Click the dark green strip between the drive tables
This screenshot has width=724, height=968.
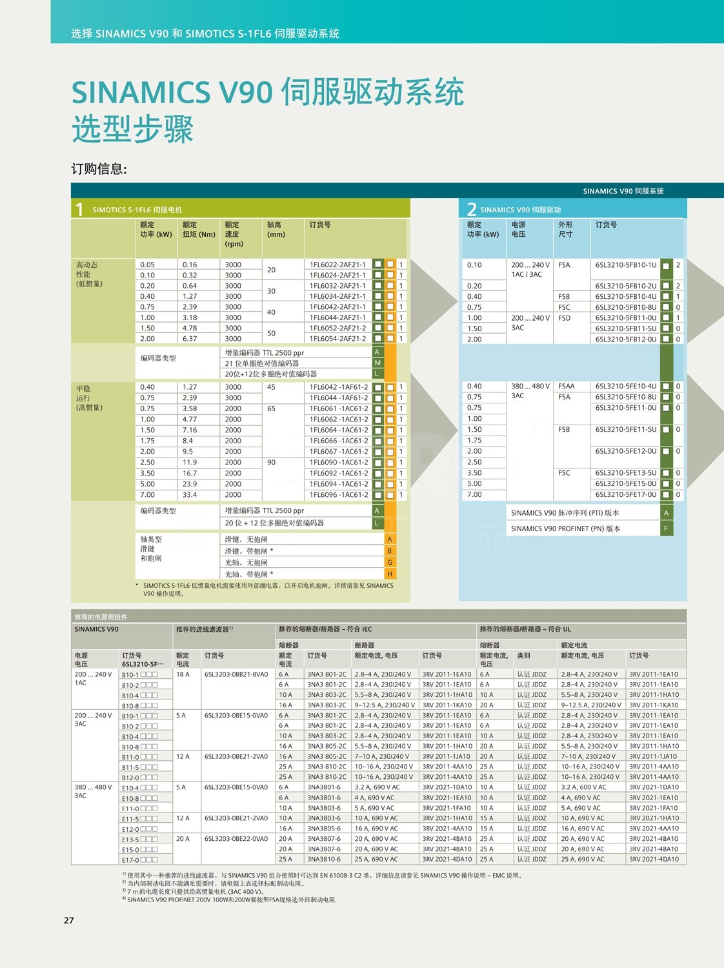666,361
